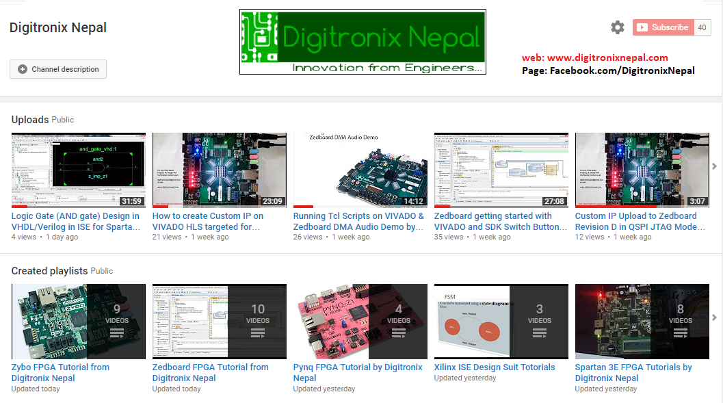Open the Created playlists heading

click(x=49, y=271)
